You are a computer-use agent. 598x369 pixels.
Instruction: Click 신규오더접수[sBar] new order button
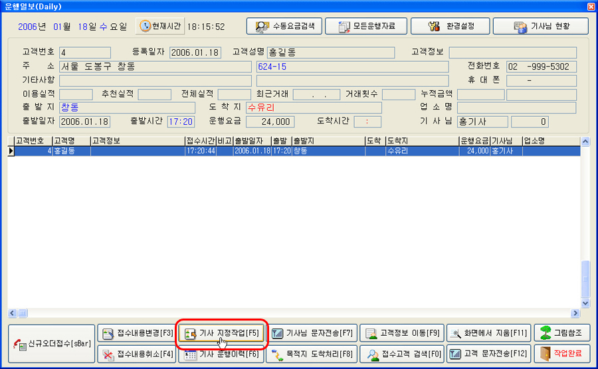pyautogui.click(x=51, y=344)
